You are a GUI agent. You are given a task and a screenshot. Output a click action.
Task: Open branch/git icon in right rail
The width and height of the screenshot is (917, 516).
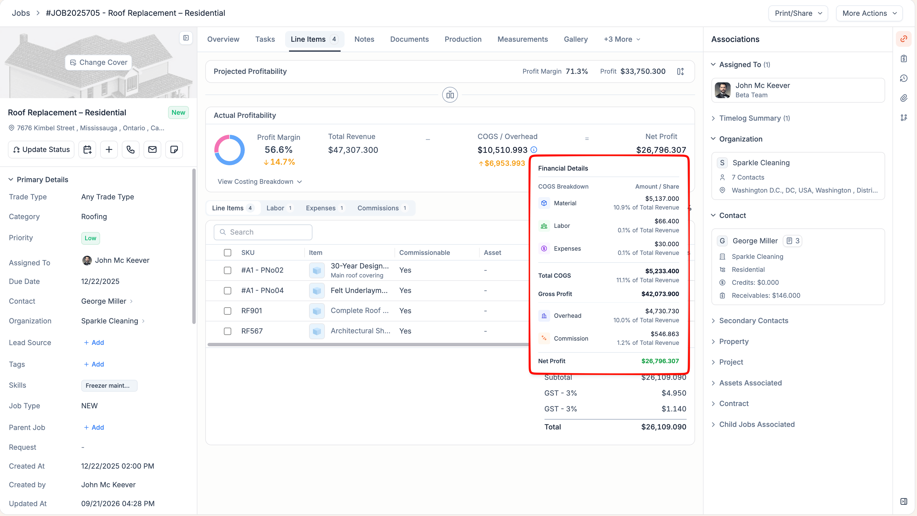pyautogui.click(x=903, y=117)
